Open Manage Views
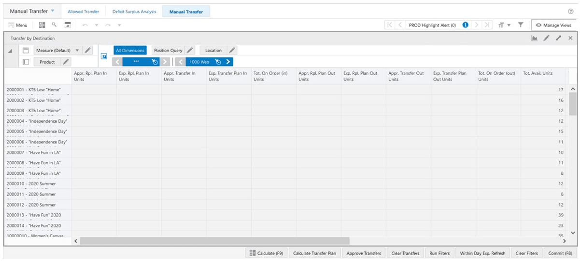This screenshot has height=261, width=582. pos(554,25)
